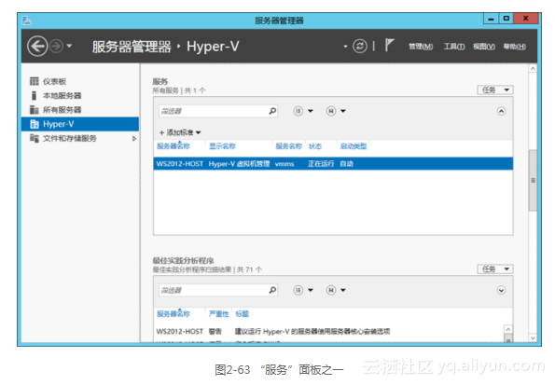Viewport: 555px width, 385px height.
Task: Click the best practices filter box
Action: click(x=217, y=290)
